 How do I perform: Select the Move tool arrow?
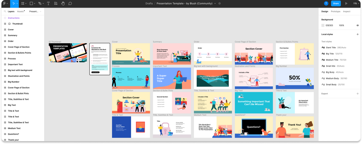14,4
